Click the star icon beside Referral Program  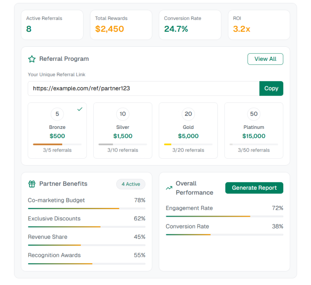(x=32, y=59)
